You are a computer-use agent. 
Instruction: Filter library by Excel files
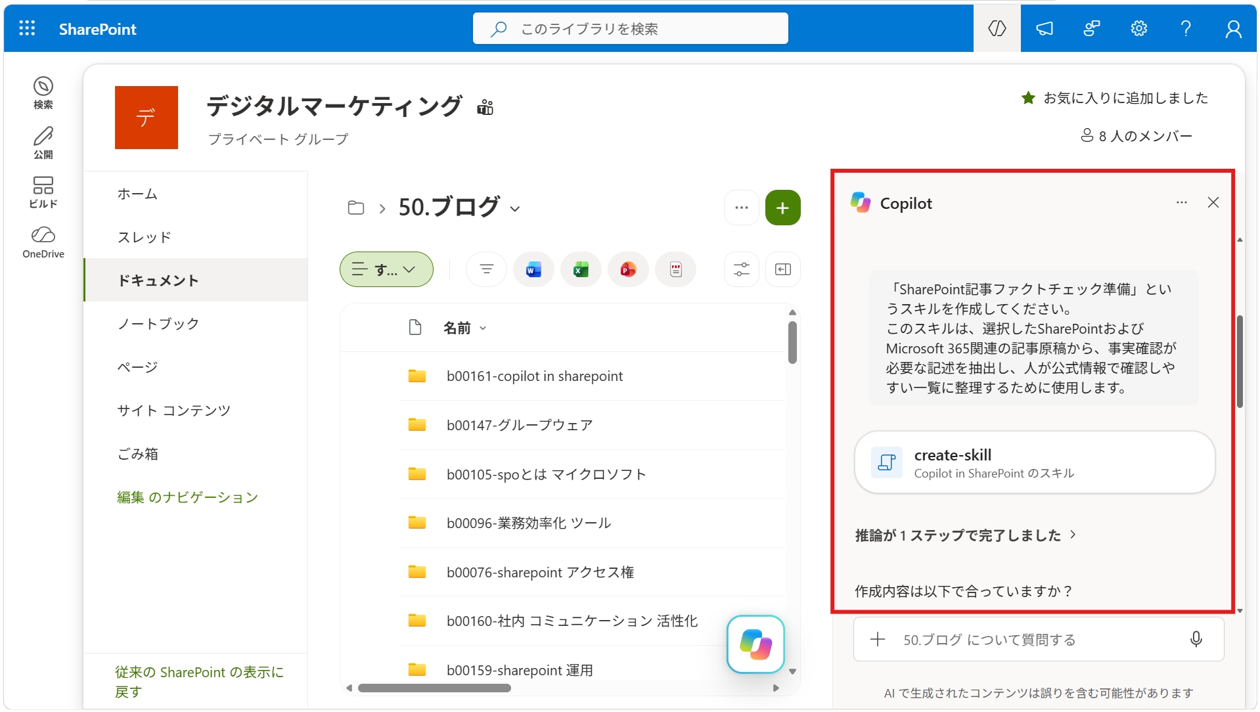pyautogui.click(x=581, y=269)
